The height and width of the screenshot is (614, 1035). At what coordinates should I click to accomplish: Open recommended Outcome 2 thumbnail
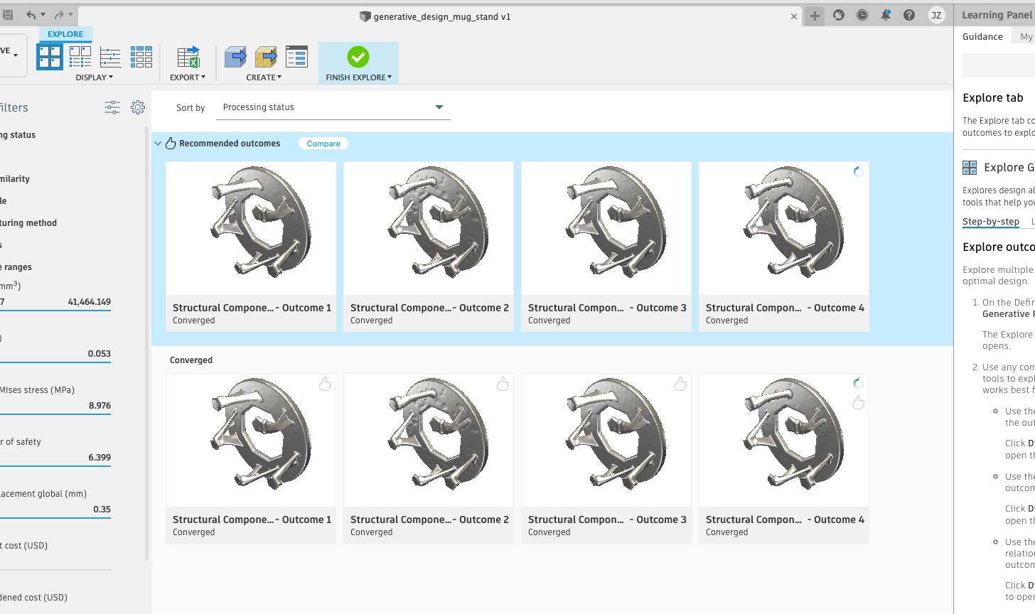(x=429, y=228)
